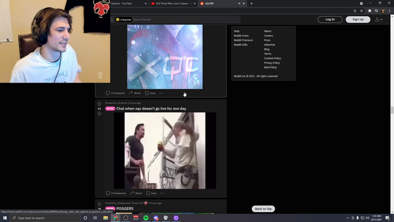
Task: Open the Blog link
Action: 267,49
